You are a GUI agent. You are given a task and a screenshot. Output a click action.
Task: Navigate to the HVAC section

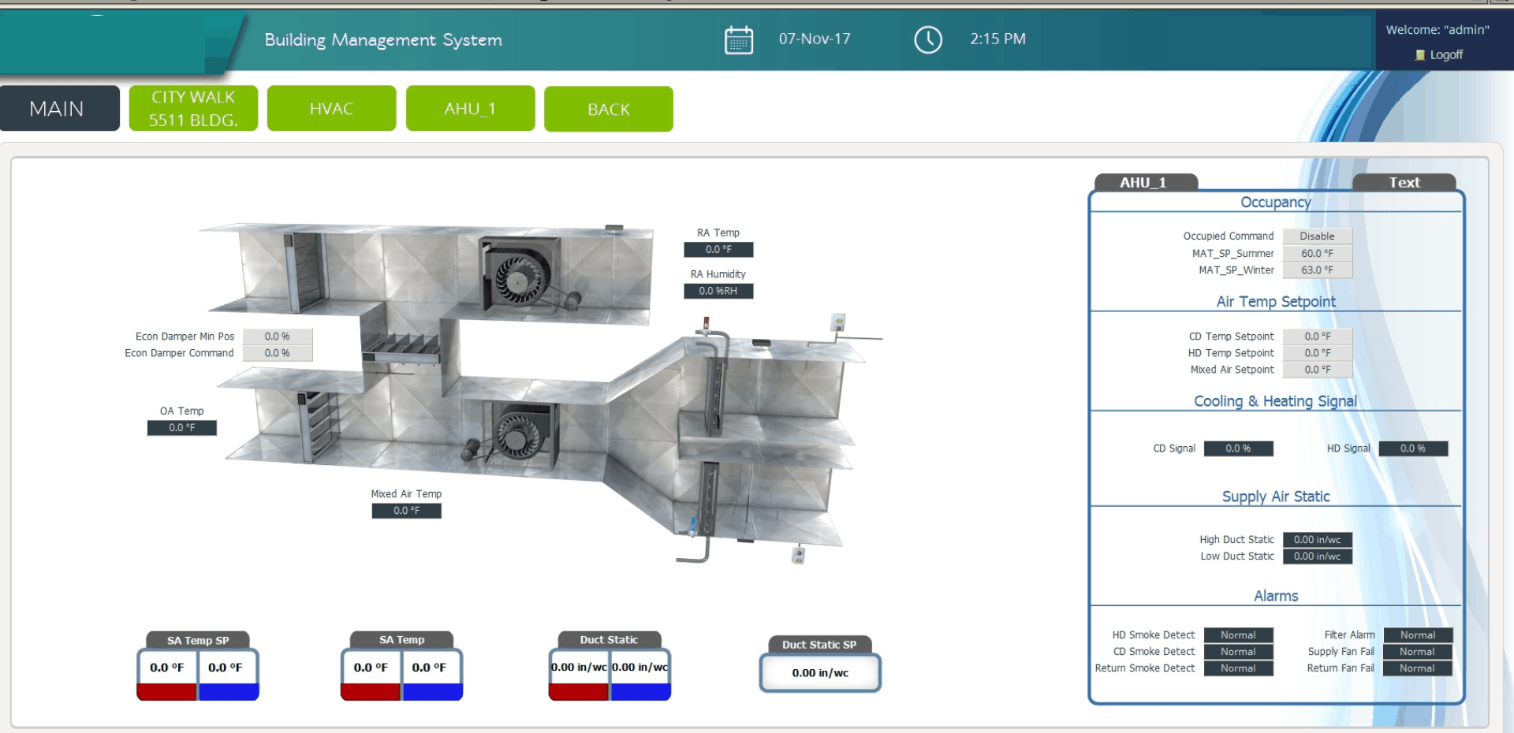pyautogui.click(x=331, y=109)
